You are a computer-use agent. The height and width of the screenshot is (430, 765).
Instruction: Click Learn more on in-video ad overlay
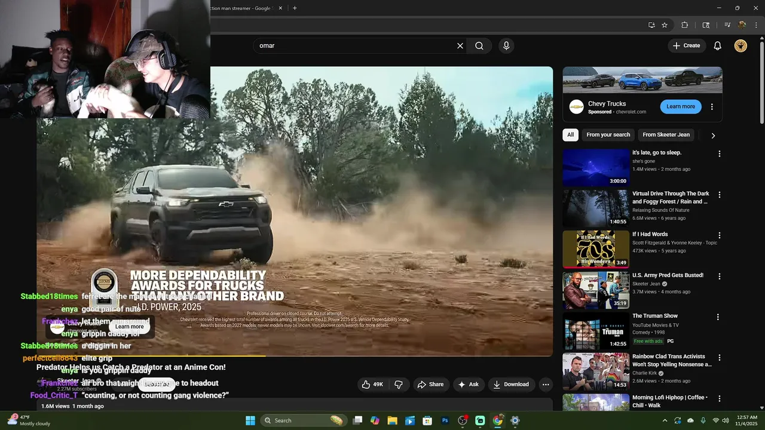129,327
